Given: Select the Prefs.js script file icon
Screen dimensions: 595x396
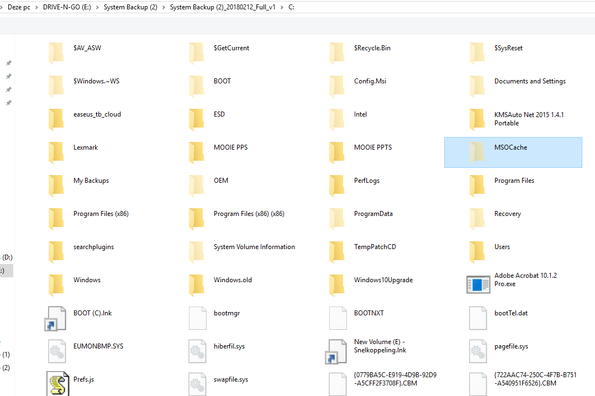Looking at the screenshot, I should 57,383.
